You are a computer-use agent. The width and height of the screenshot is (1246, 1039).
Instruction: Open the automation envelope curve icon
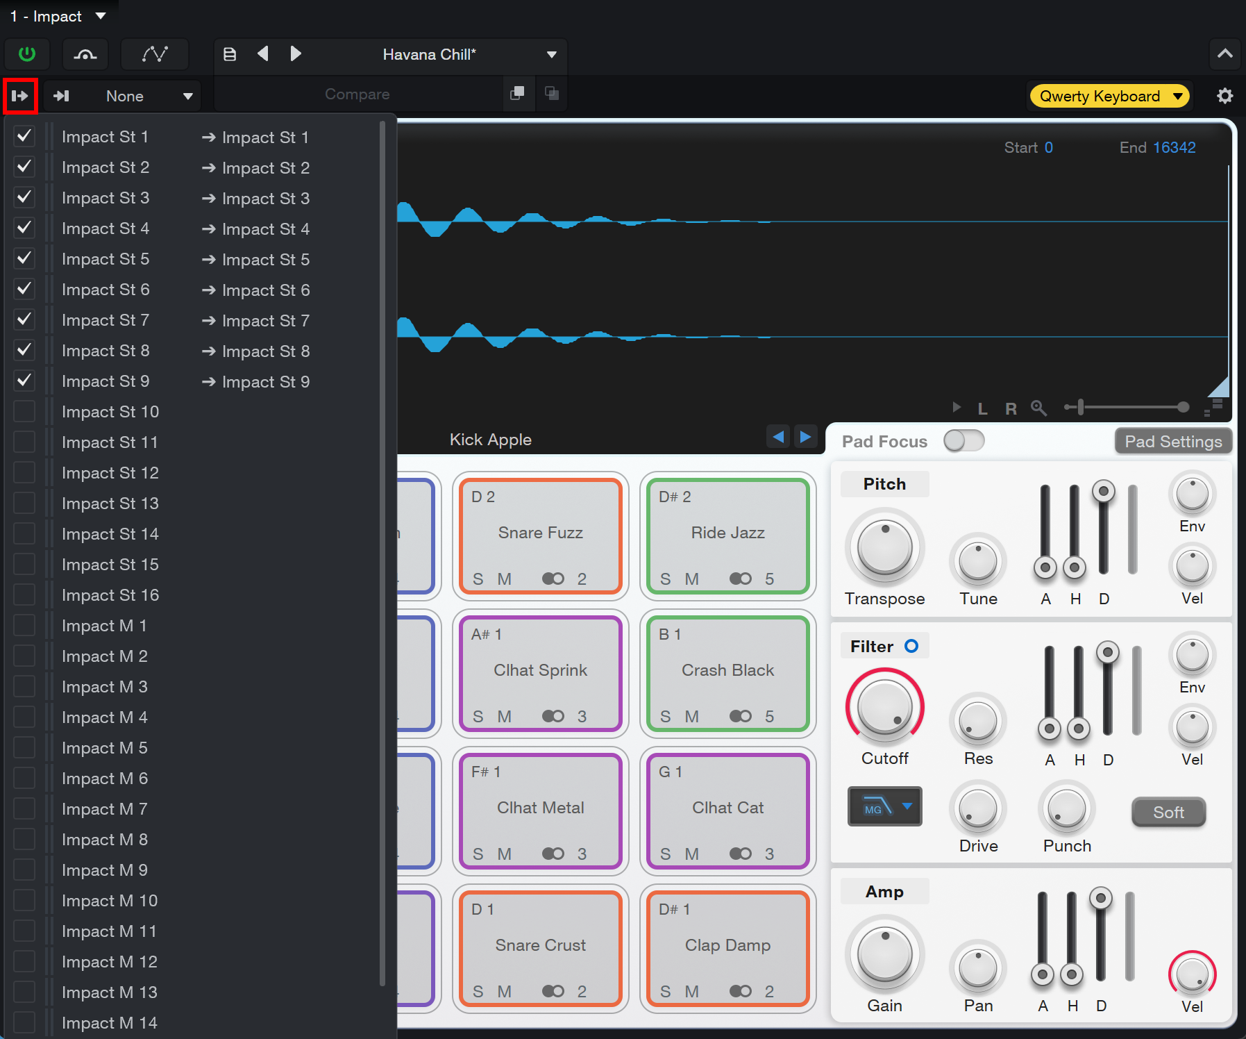click(155, 54)
